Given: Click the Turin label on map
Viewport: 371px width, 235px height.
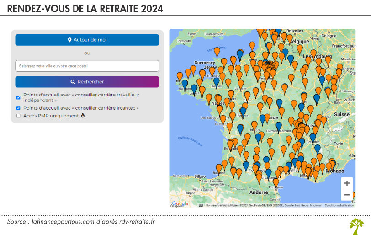Looking at the screenshot, I should [x=339, y=144].
